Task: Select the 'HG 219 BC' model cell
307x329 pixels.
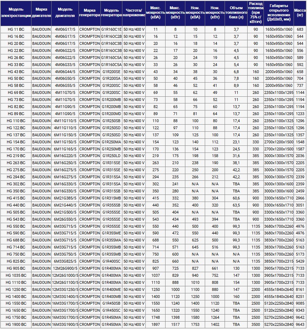Action: pyautogui.click(x=16, y=156)
